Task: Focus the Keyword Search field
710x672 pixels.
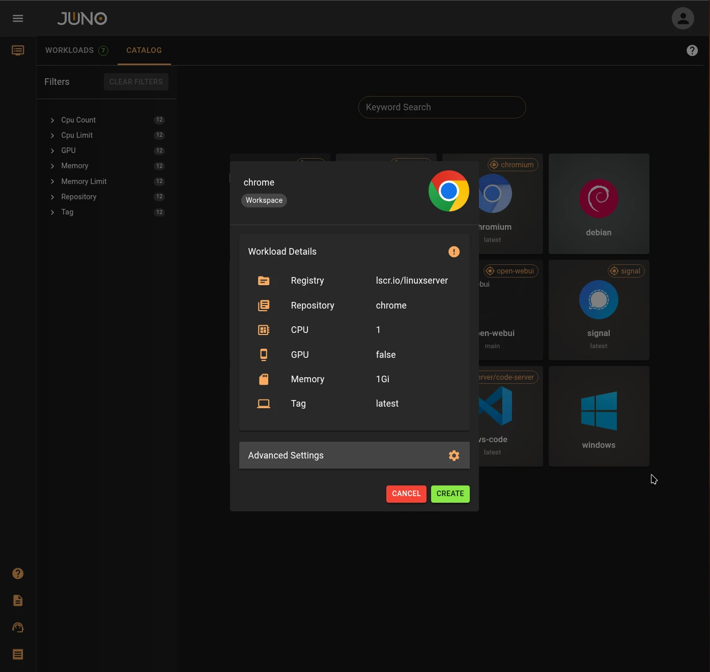Action: pos(442,107)
